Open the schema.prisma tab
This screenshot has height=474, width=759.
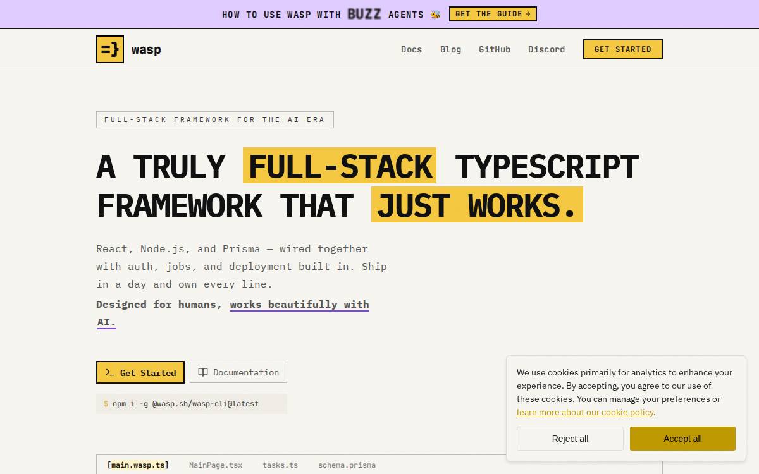347,465
